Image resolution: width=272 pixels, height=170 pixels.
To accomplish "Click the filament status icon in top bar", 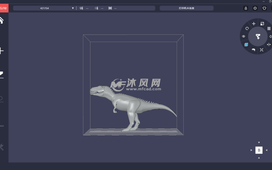I will 110,8.
